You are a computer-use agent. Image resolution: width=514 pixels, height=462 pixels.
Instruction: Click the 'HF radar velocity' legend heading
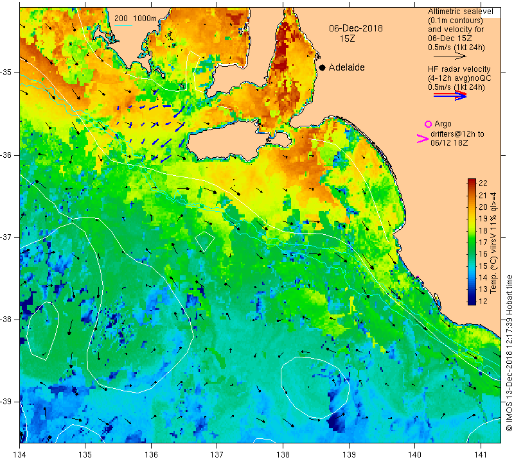pos(459,69)
